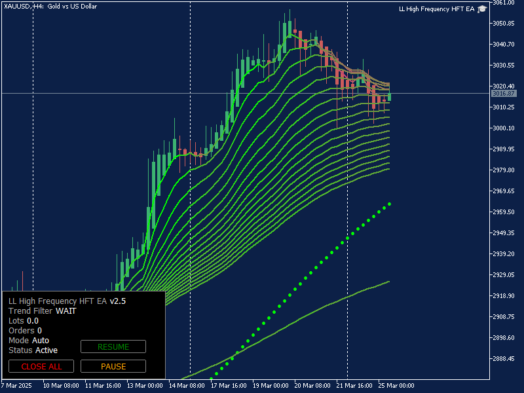The image size is (524, 393).
Task: Click the Status Active text
Action: point(33,350)
